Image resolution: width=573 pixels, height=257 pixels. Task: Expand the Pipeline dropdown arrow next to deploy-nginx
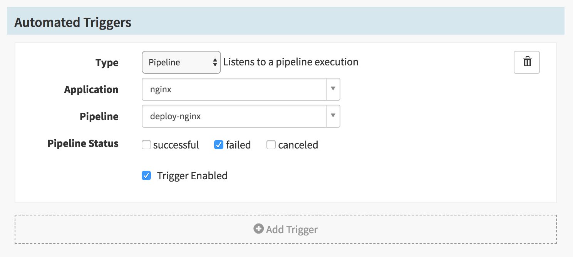(x=333, y=116)
